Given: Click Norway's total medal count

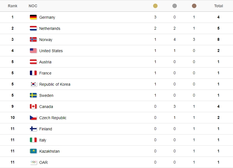Looking at the screenshot, I should [x=218, y=39].
